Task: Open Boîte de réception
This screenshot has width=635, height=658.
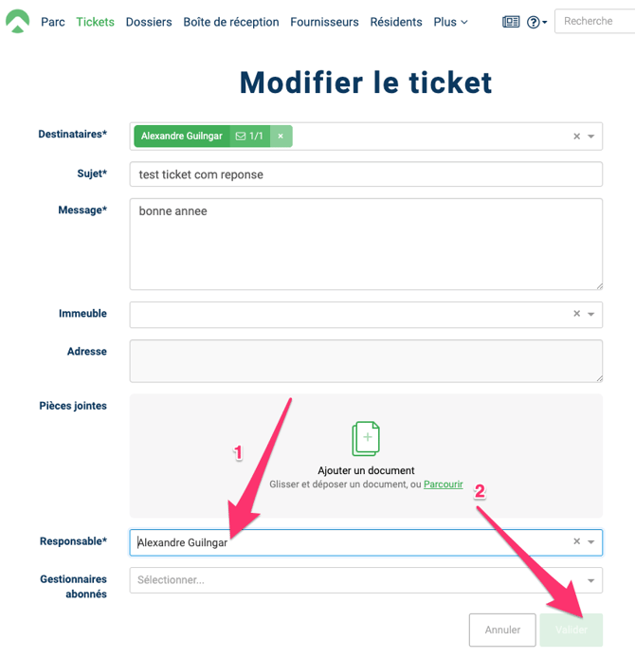Action: (x=231, y=22)
